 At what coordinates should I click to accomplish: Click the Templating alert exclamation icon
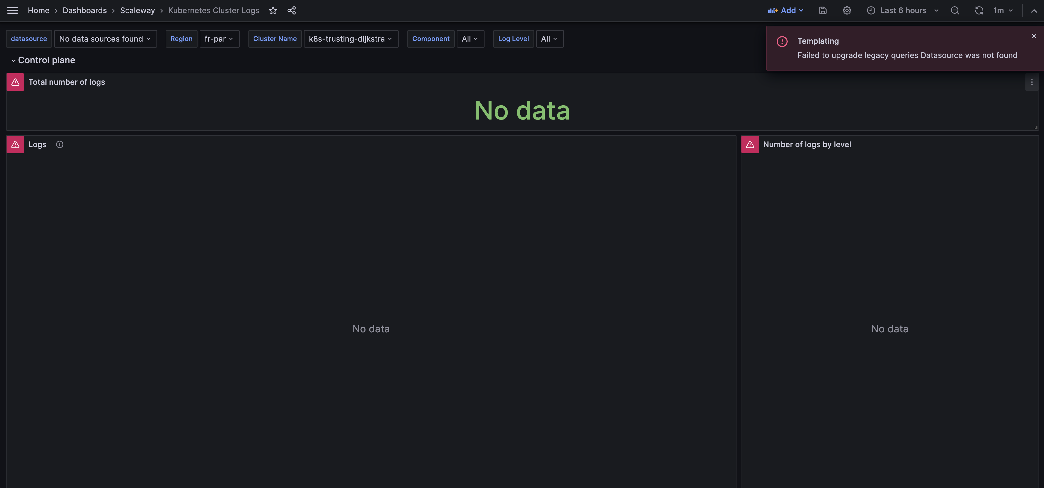[782, 41]
